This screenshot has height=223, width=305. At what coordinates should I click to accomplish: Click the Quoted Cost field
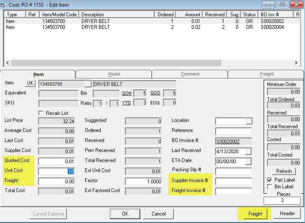pos(56,161)
